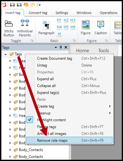123x161 pixels.
Task: Open the Home tab in document window
Action: coord(83,51)
